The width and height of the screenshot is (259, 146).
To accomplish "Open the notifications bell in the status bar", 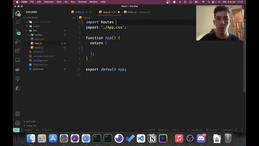I will click(242, 130).
